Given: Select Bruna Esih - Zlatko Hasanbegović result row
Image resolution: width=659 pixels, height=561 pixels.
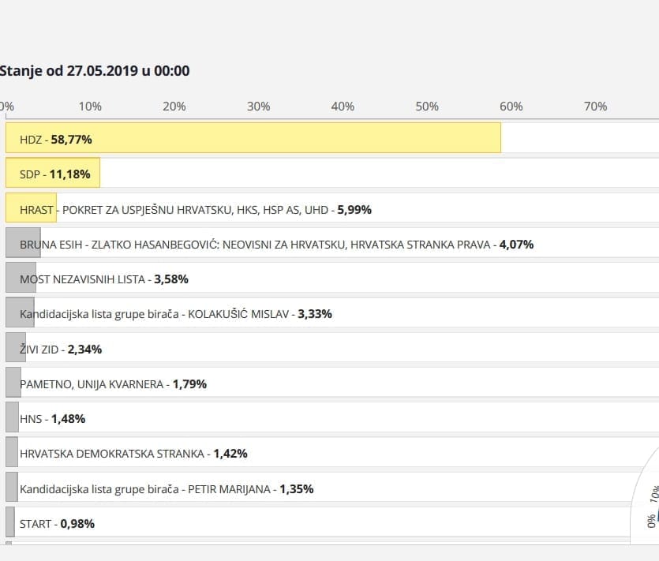Looking at the screenshot, I should click(276, 244).
